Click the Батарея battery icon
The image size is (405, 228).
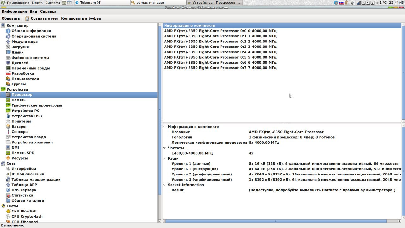click(8, 127)
